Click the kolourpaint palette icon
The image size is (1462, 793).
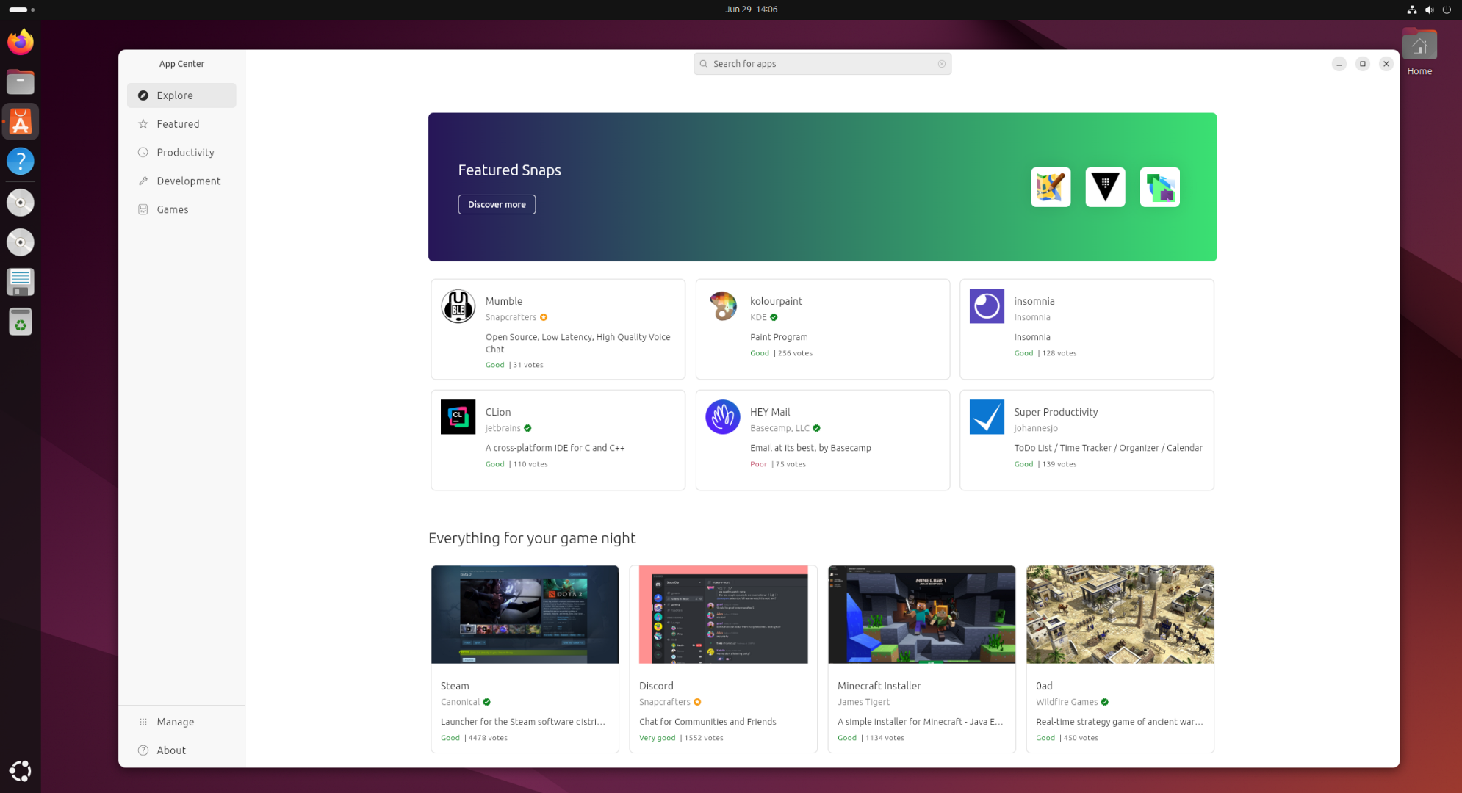[x=722, y=306]
